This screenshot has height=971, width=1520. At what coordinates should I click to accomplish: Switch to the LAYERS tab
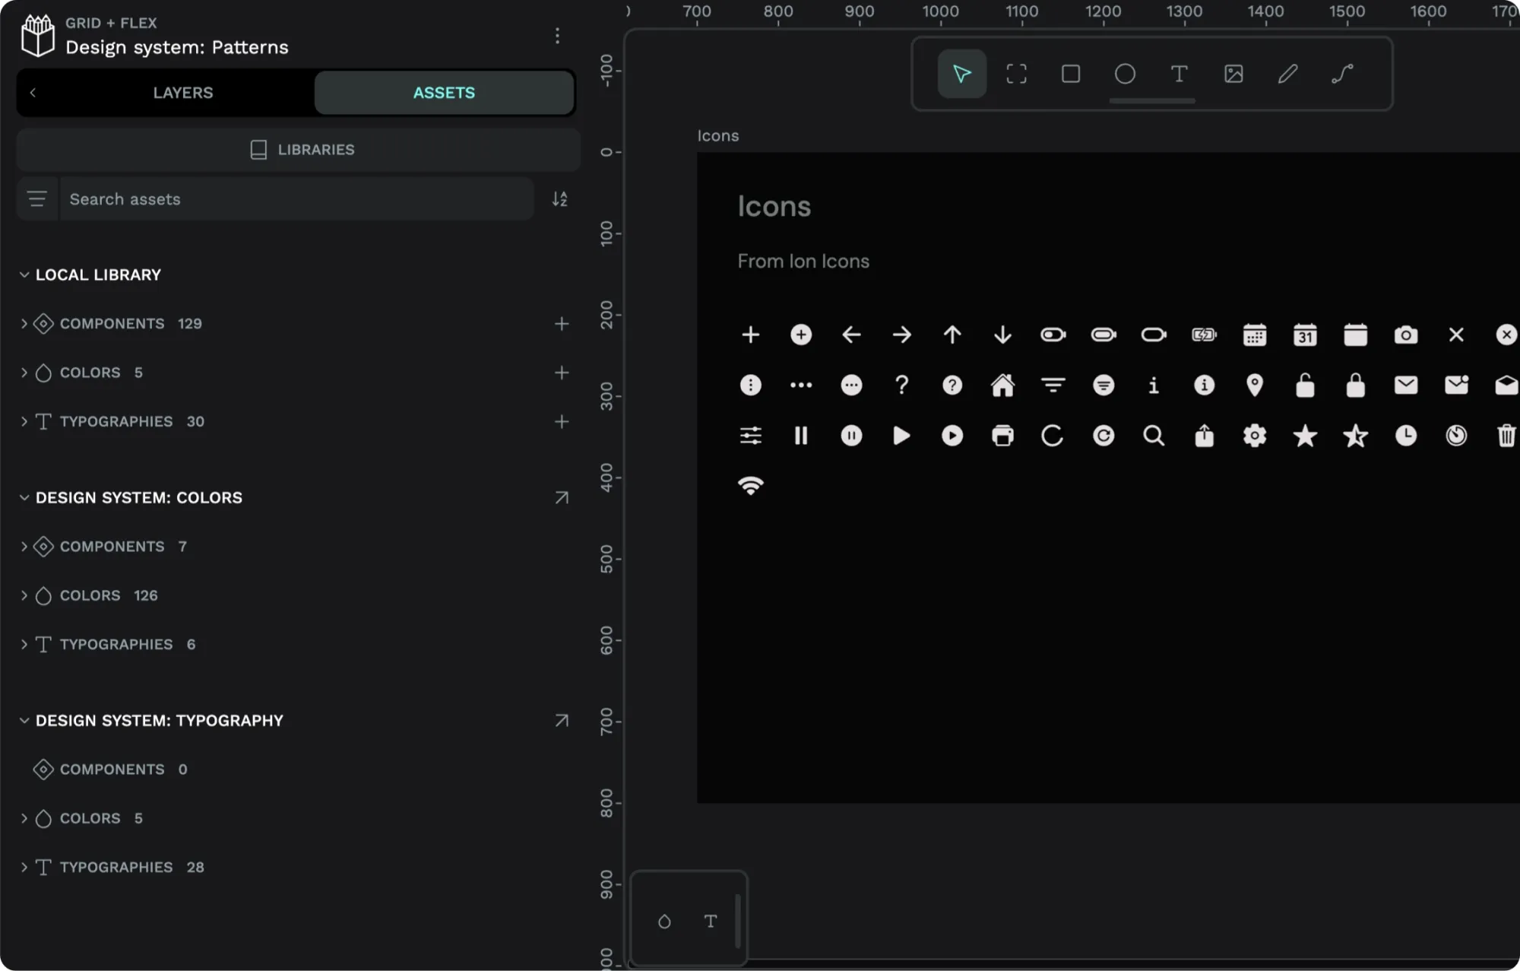(182, 91)
